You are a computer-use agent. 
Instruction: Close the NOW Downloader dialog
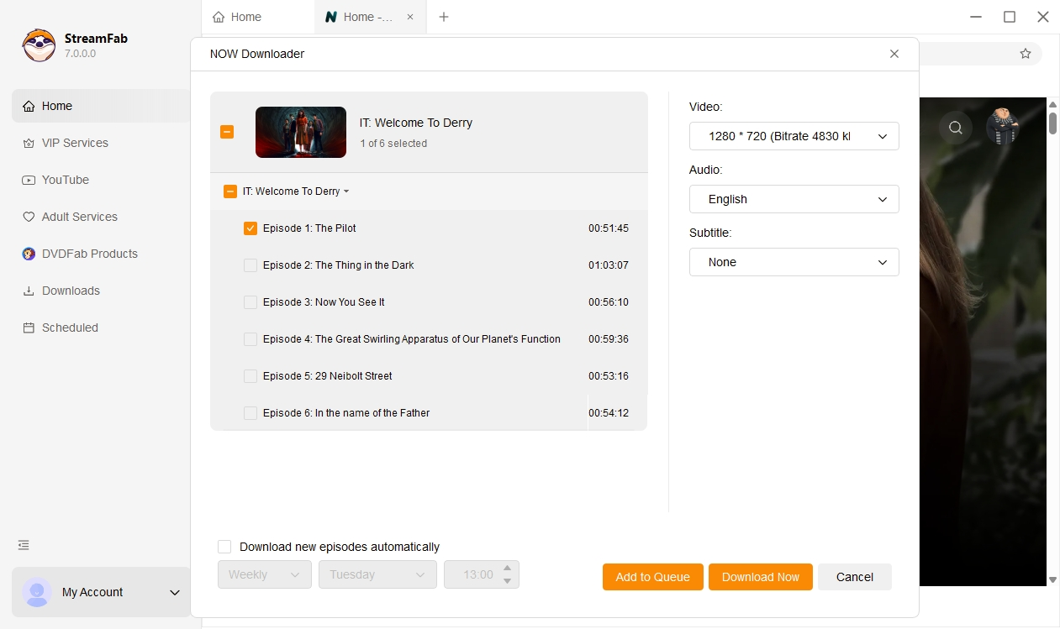[x=894, y=54]
